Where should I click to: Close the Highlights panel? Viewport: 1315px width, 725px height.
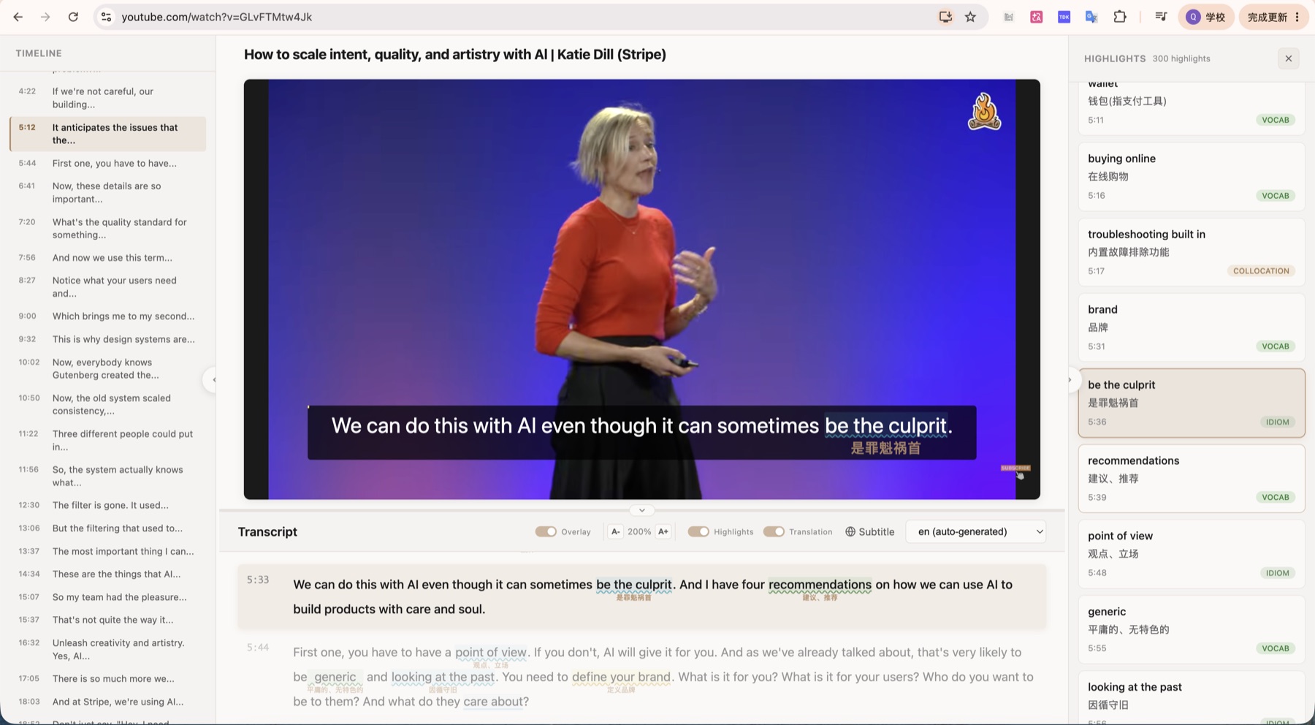coord(1289,58)
